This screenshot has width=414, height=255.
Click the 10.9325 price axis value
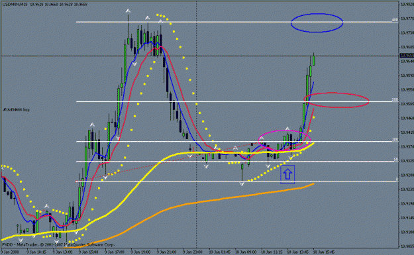click(407, 161)
